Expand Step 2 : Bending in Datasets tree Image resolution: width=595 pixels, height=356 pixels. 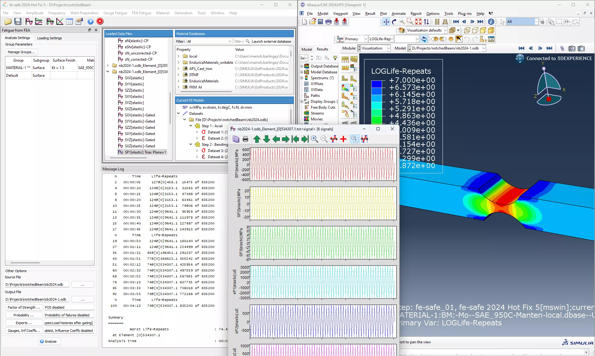click(x=191, y=144)
